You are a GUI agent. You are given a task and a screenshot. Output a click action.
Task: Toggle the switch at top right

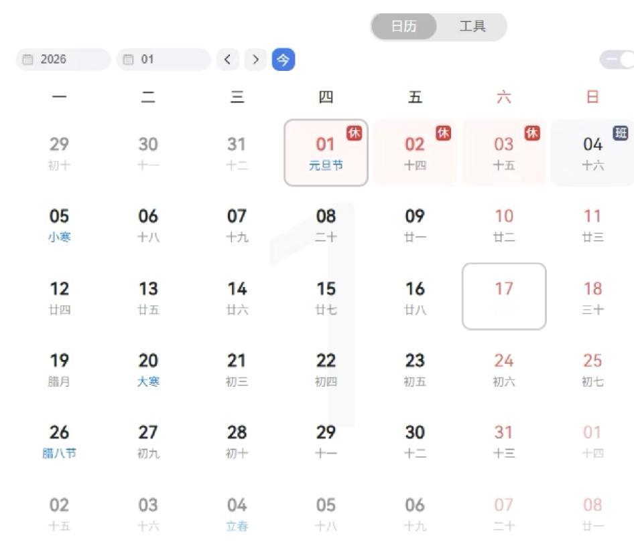617,60
